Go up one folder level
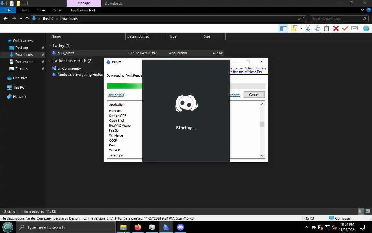Screen dimensions: 372x233 point(27,18)
